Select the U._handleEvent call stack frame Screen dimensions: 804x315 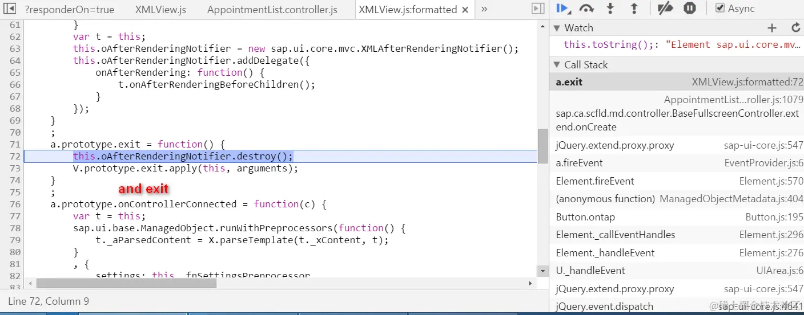click(x=677, y=271)
